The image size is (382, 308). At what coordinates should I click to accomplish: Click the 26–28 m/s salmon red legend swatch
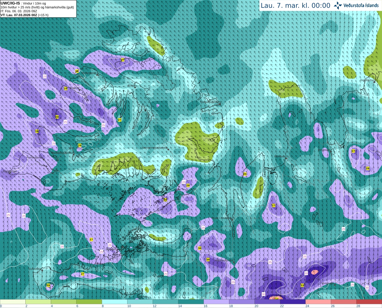pyautogui.click(x=344, y=302)
